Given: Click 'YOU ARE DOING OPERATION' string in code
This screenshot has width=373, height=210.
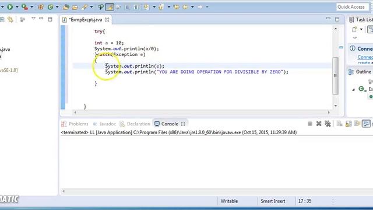Looking at the screenshot, I should tap(220, 72).
